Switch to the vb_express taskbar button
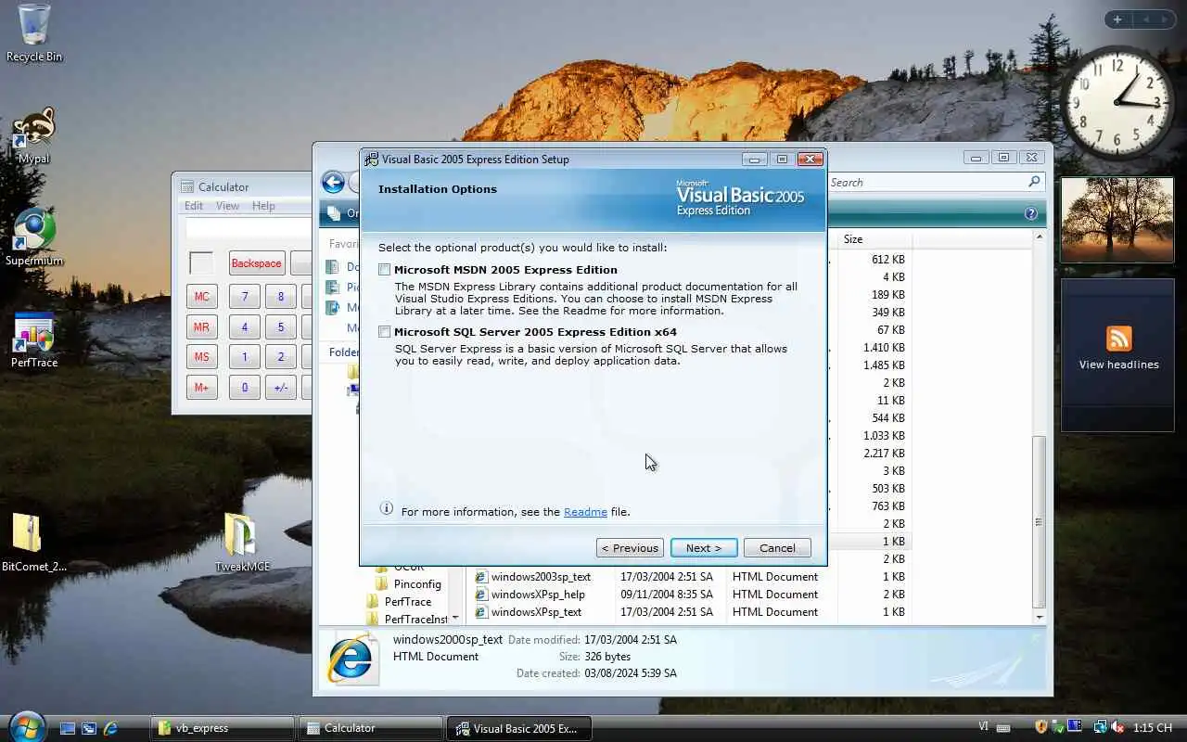Screen dimensions: 1187x742 [x=223, y=729]
